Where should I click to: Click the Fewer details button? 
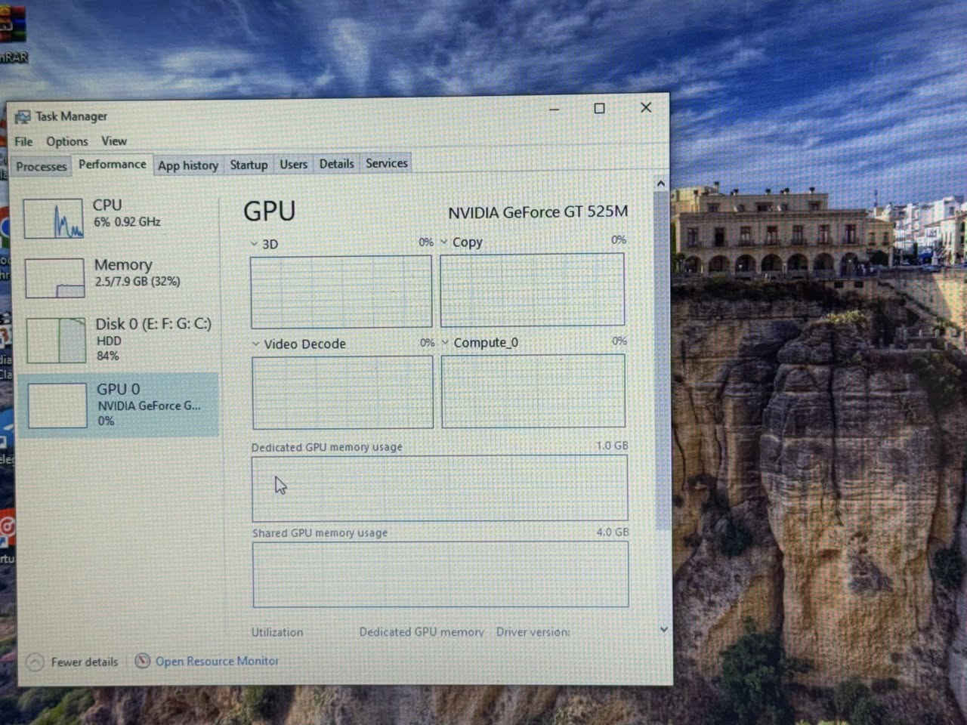[84, 662]
